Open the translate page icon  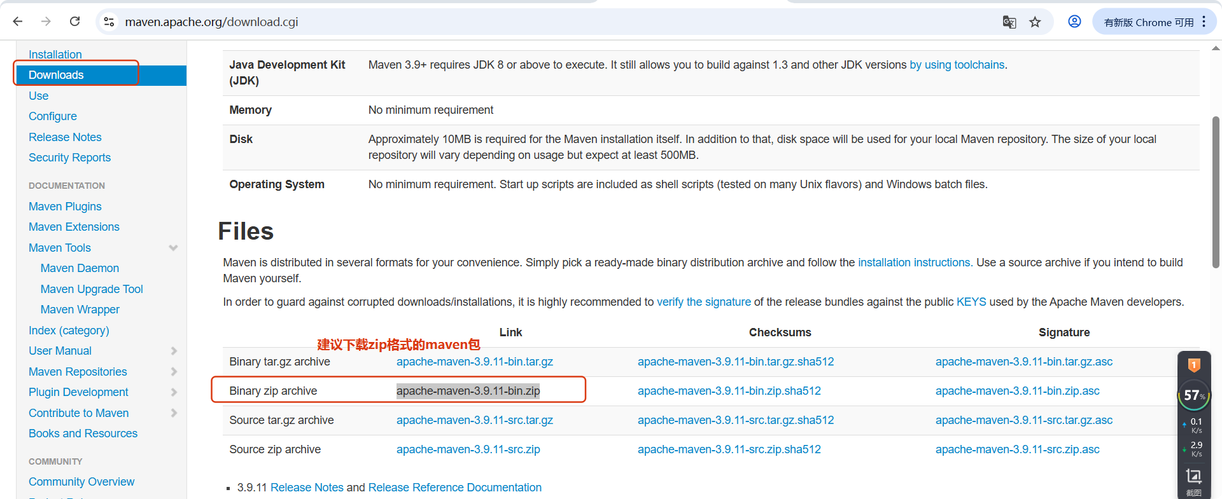1009,22
